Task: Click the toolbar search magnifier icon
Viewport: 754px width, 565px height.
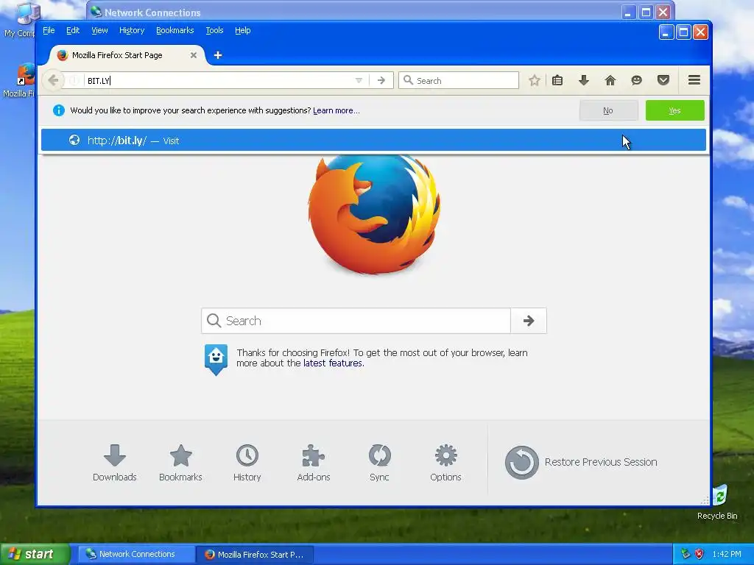Action: pyautogui.click(x=408, y=80)
